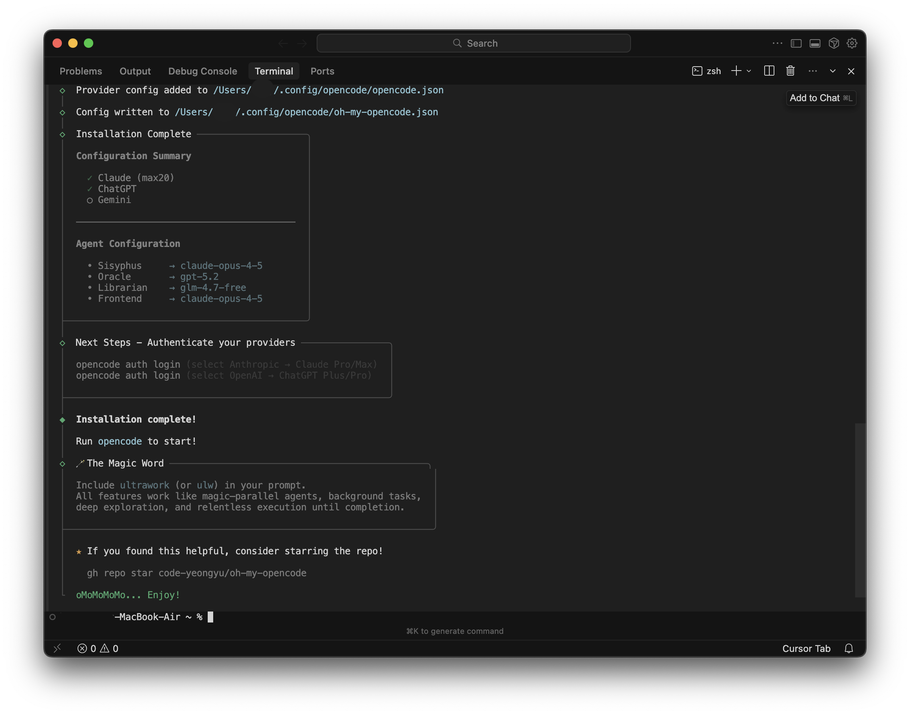Click the Add to Chat button

[820, 98]
